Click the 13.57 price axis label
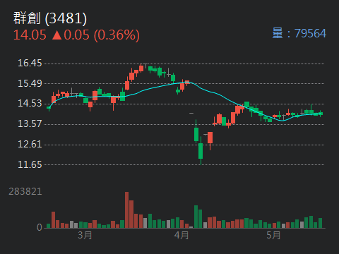This screenshot has width=339, height=254. tap(30, 123)
